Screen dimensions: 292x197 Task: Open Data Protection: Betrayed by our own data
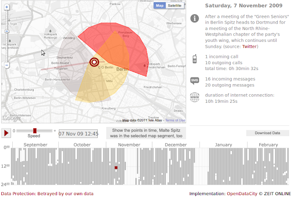coord(47,194)
